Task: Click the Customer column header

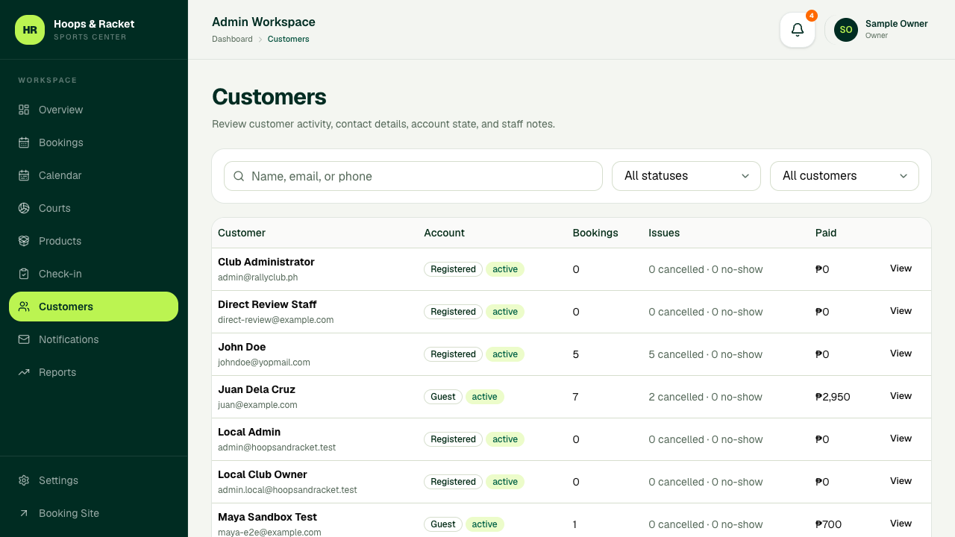Action: [x=242, y=233]
